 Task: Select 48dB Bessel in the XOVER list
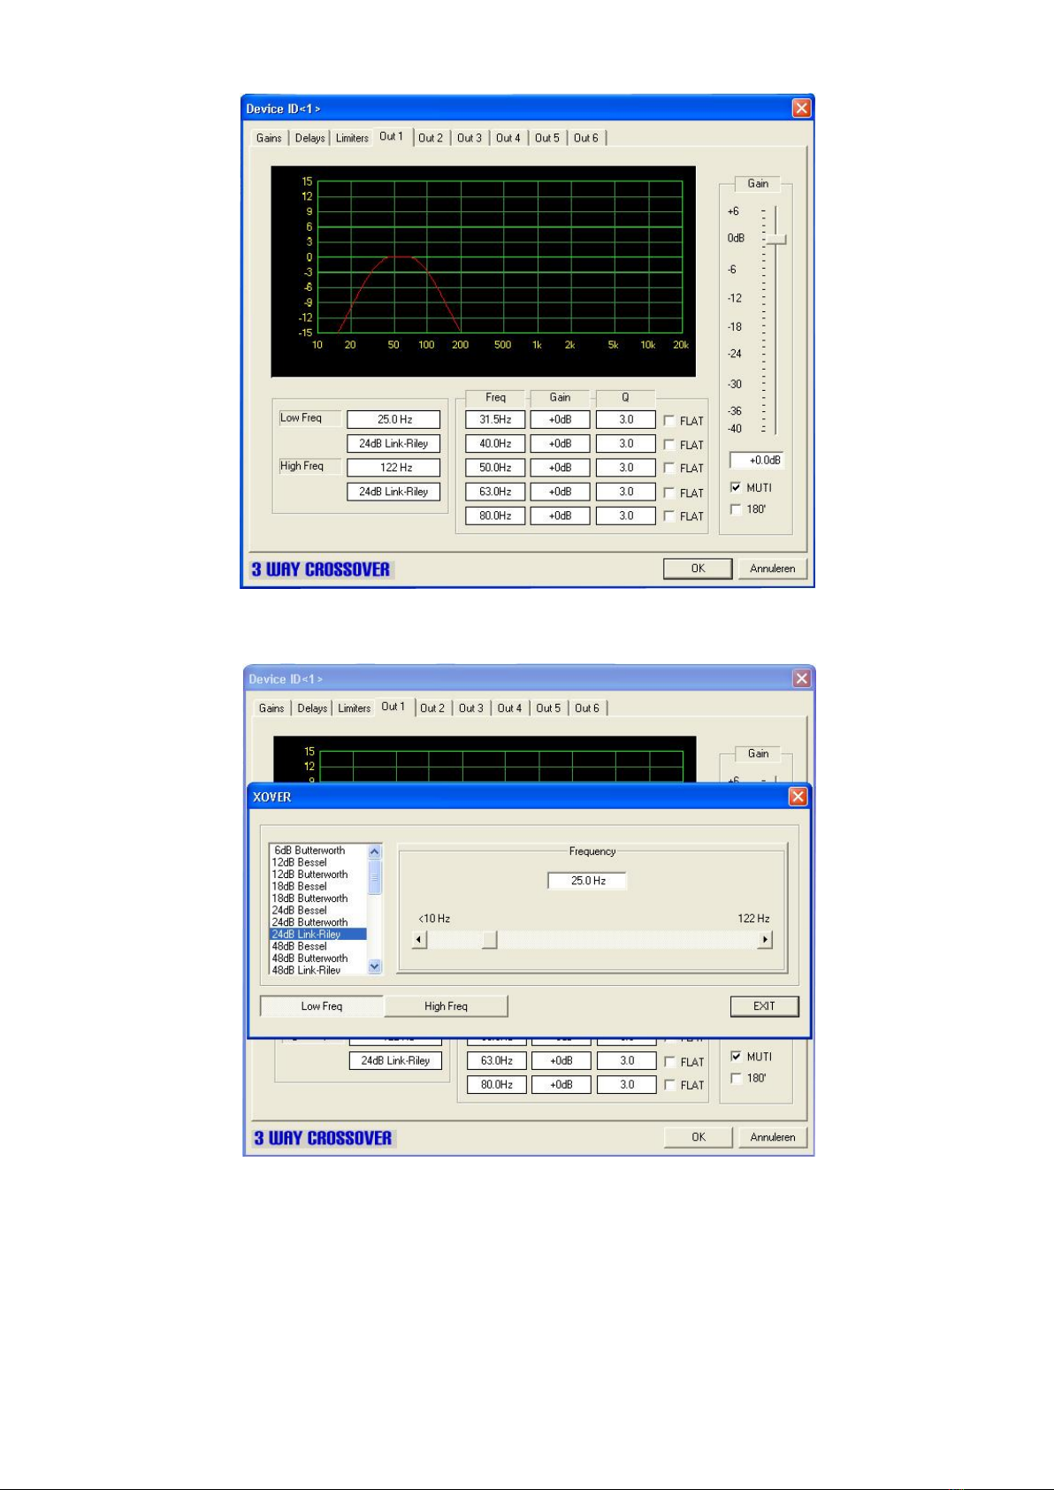tap(317, 946)
